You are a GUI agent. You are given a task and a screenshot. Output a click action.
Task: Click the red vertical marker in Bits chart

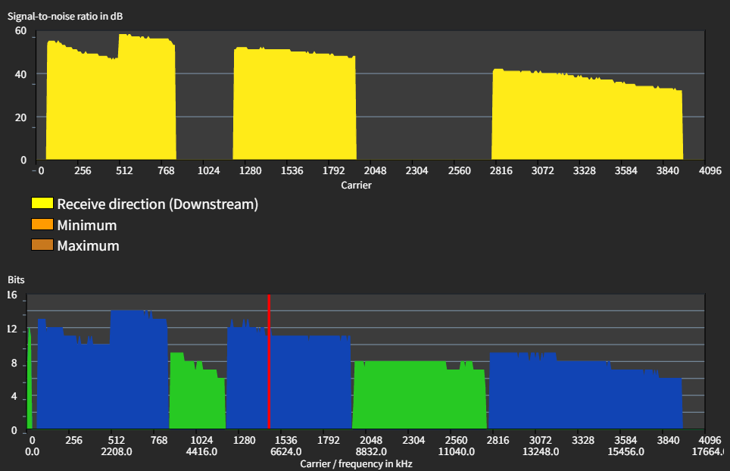coord(269,363)
